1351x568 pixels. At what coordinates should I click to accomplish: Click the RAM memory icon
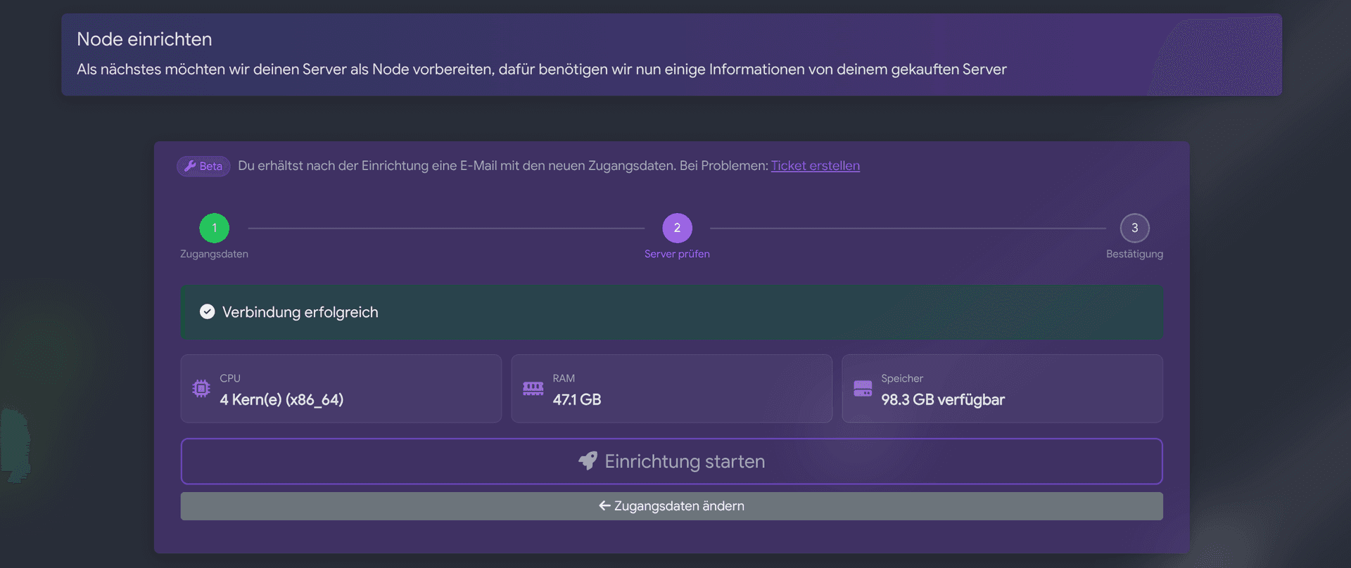533,388
